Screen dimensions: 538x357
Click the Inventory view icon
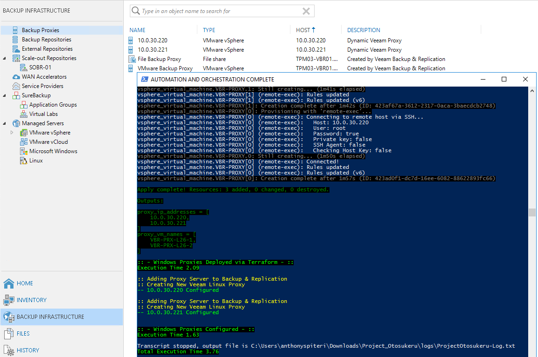(x=8, y=300)
